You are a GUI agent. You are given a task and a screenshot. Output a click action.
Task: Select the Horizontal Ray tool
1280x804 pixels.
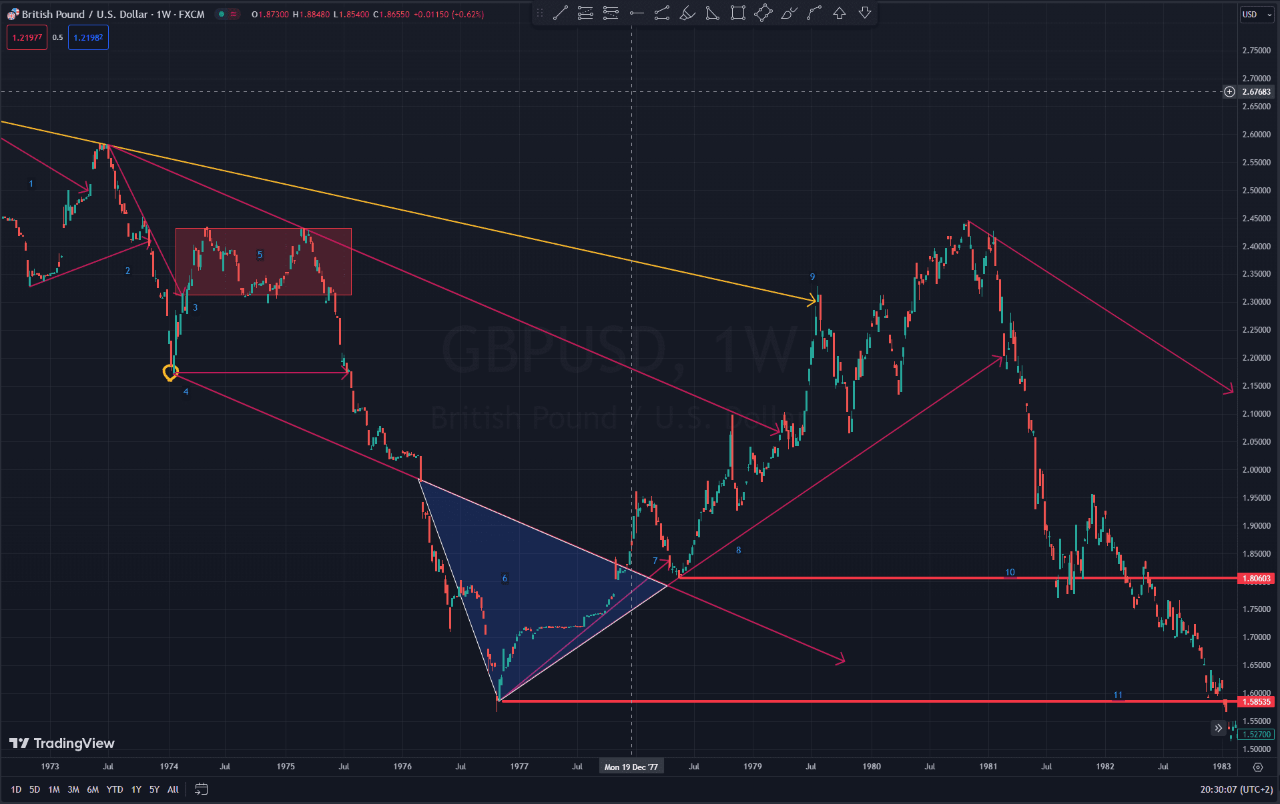[x=637, y=13]
